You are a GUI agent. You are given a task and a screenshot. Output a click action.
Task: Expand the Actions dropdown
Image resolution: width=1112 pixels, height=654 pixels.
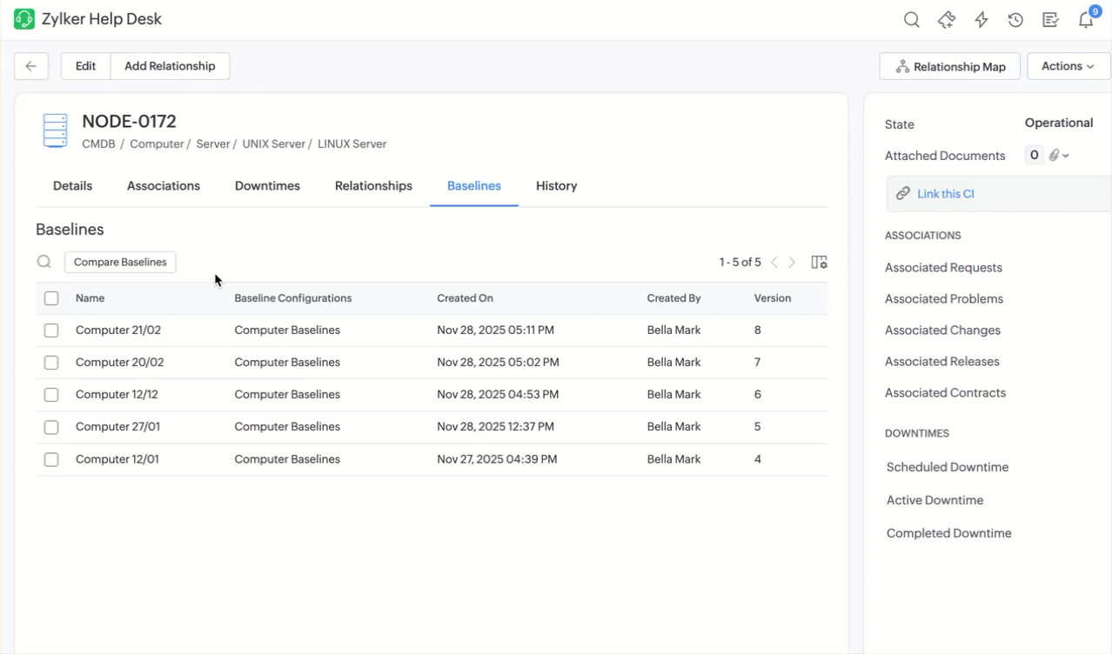coord(1068,66)
